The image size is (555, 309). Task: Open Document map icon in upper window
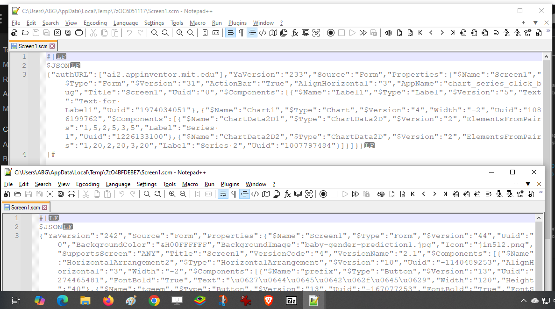[273, 33]
